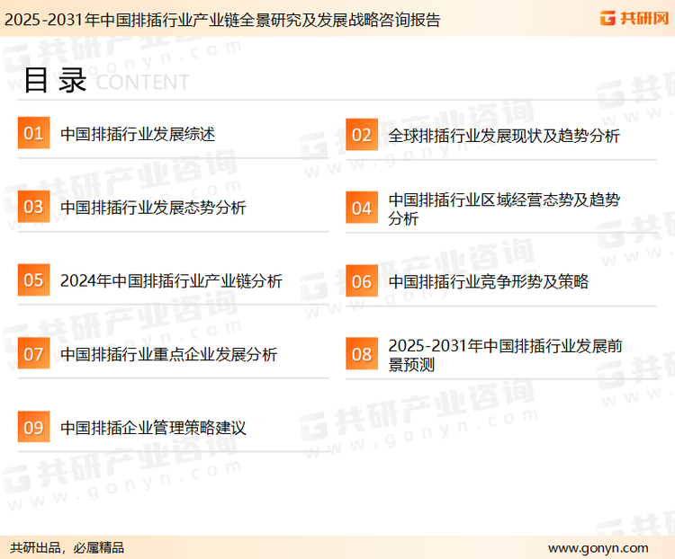Click the 目录 heading
This screenshot has height=559, width=675.
[x=55, y=80]
